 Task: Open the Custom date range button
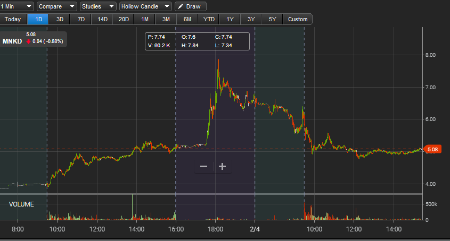(298, 19)
